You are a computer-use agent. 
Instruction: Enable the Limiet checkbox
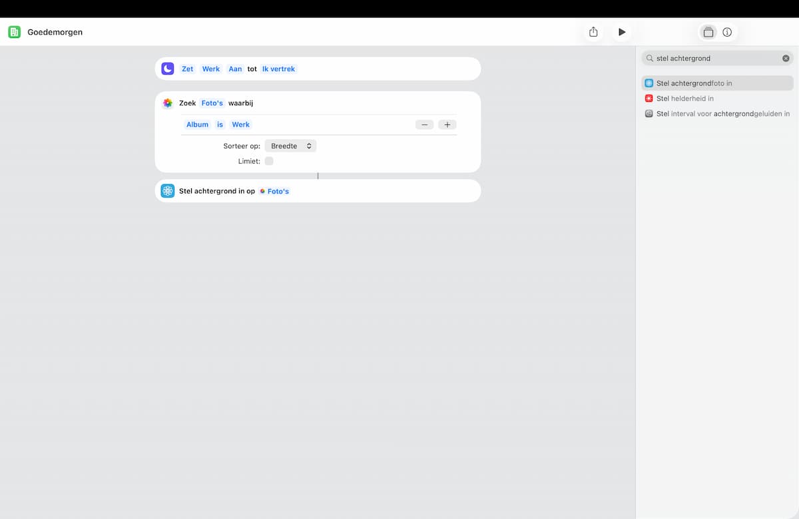(x=269, y=161)
